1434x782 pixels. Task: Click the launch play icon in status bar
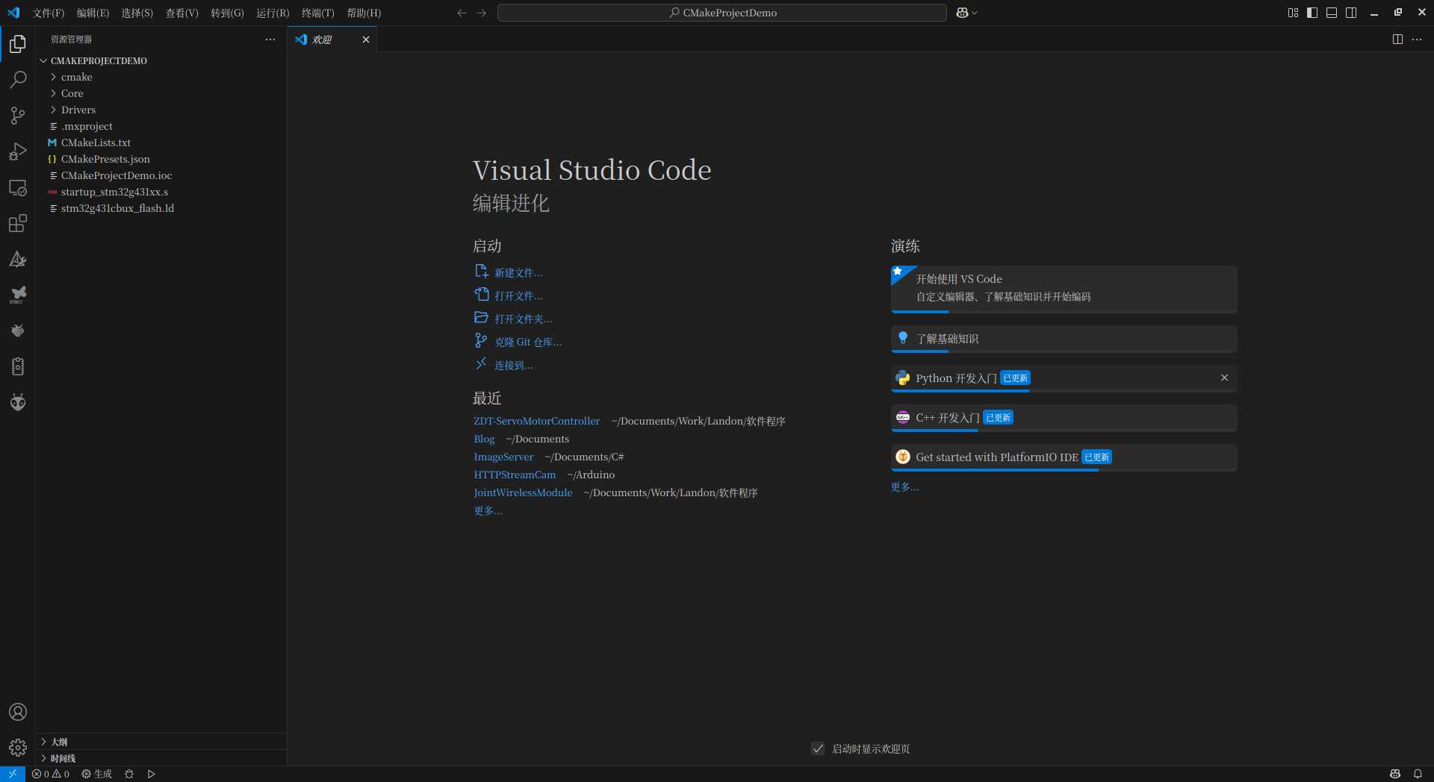tap(151, 774)
